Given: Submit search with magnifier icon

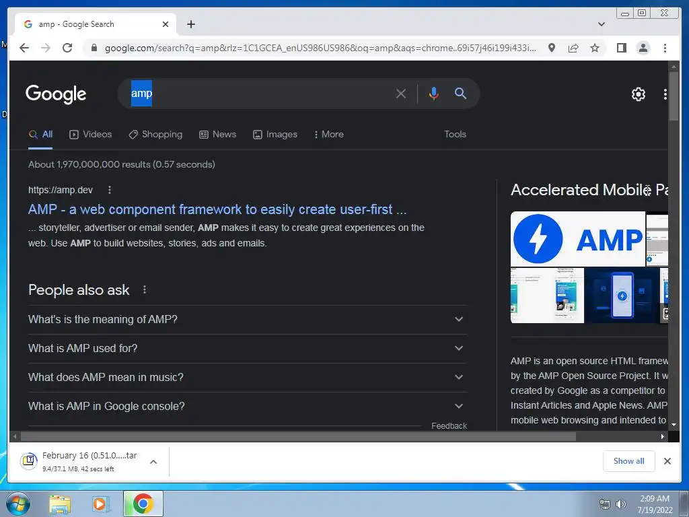Looking at the screenshot, I should click(460, 93).
